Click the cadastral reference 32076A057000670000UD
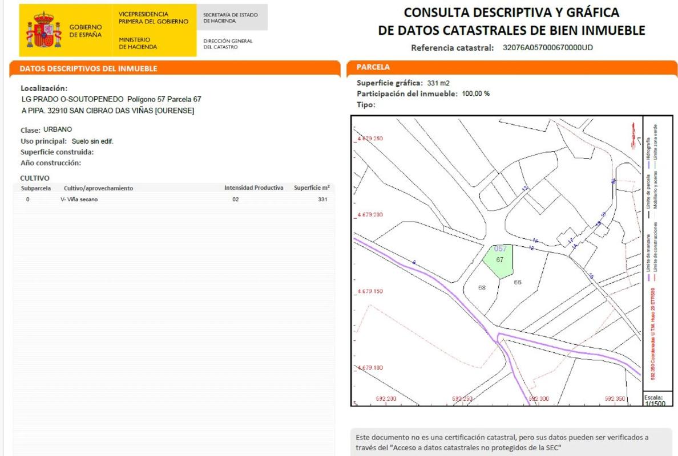This screenshot has height=456, width=678. [x=547, y=48]
